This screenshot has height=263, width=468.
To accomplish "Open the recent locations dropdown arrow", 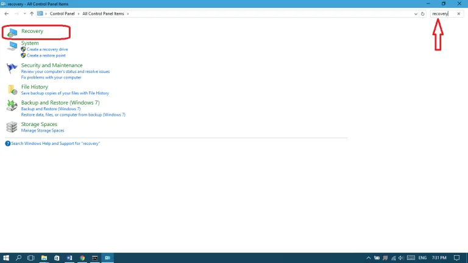I will point(24,14).
